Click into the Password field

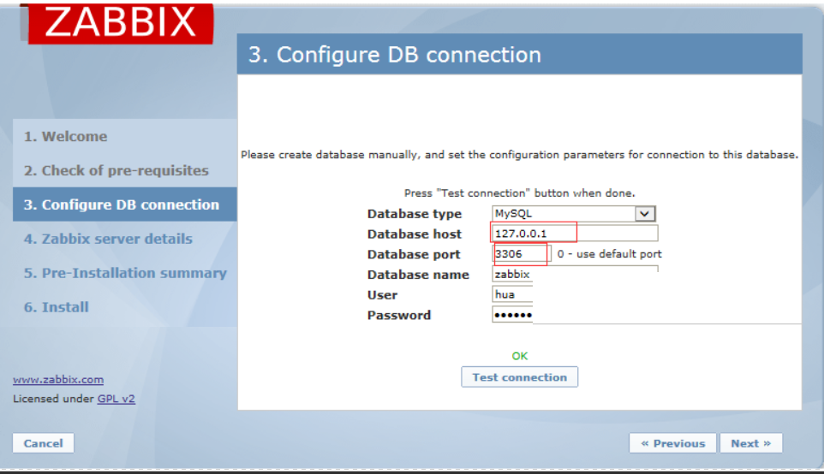click(512, 315)
